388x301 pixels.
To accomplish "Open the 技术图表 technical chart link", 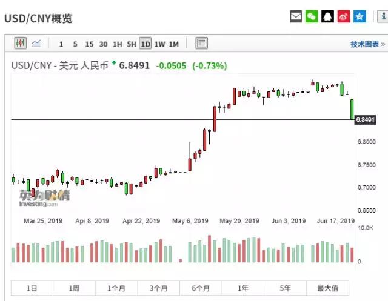I will tap(364, 44).
